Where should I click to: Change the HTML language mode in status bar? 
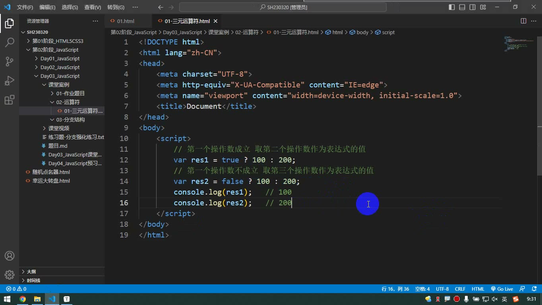[x=478, y=289]
